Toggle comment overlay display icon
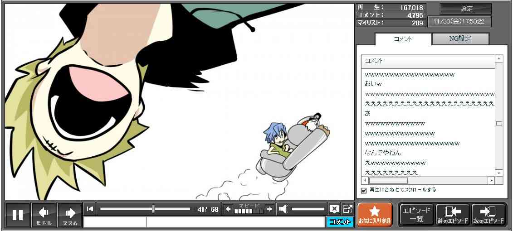Viewport: 513px width, 231px height. click(334, 209)
